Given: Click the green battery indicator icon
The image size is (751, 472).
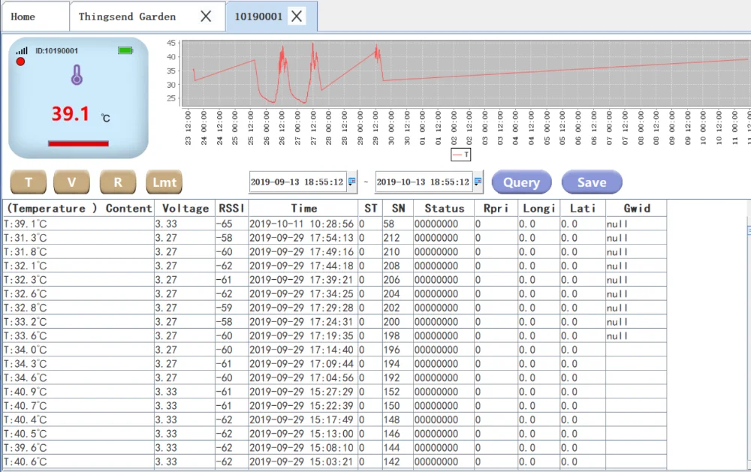Looking at the screenshot, I should [x=125, y=50].
